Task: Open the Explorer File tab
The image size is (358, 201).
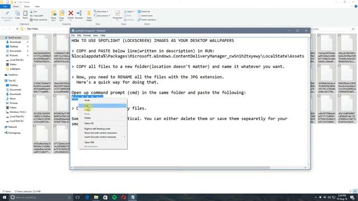Action: click(x=5, y=6)
